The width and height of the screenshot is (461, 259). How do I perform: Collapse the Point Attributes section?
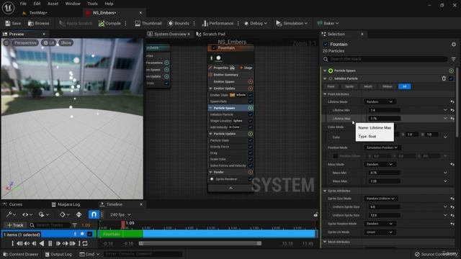click(325, 94)
